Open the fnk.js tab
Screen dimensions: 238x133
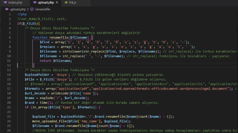72,3
